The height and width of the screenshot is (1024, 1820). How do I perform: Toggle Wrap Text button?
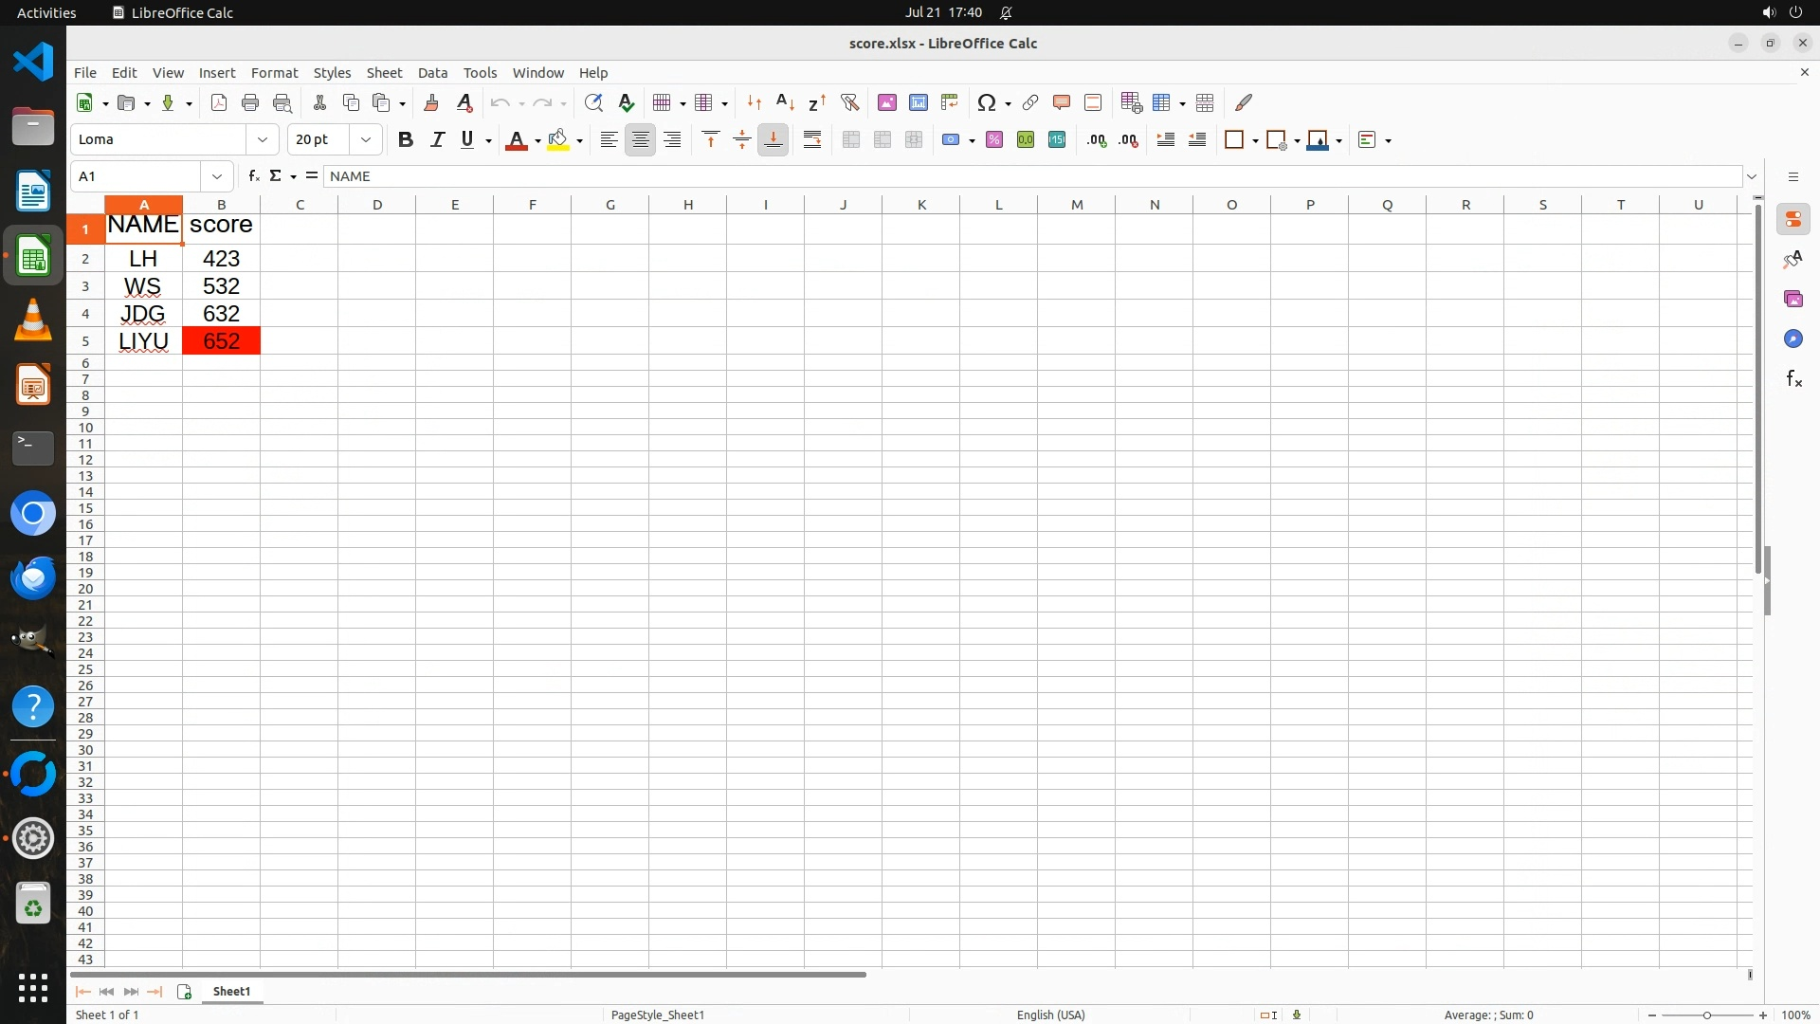pyautogui.click(x=812, y=140)
